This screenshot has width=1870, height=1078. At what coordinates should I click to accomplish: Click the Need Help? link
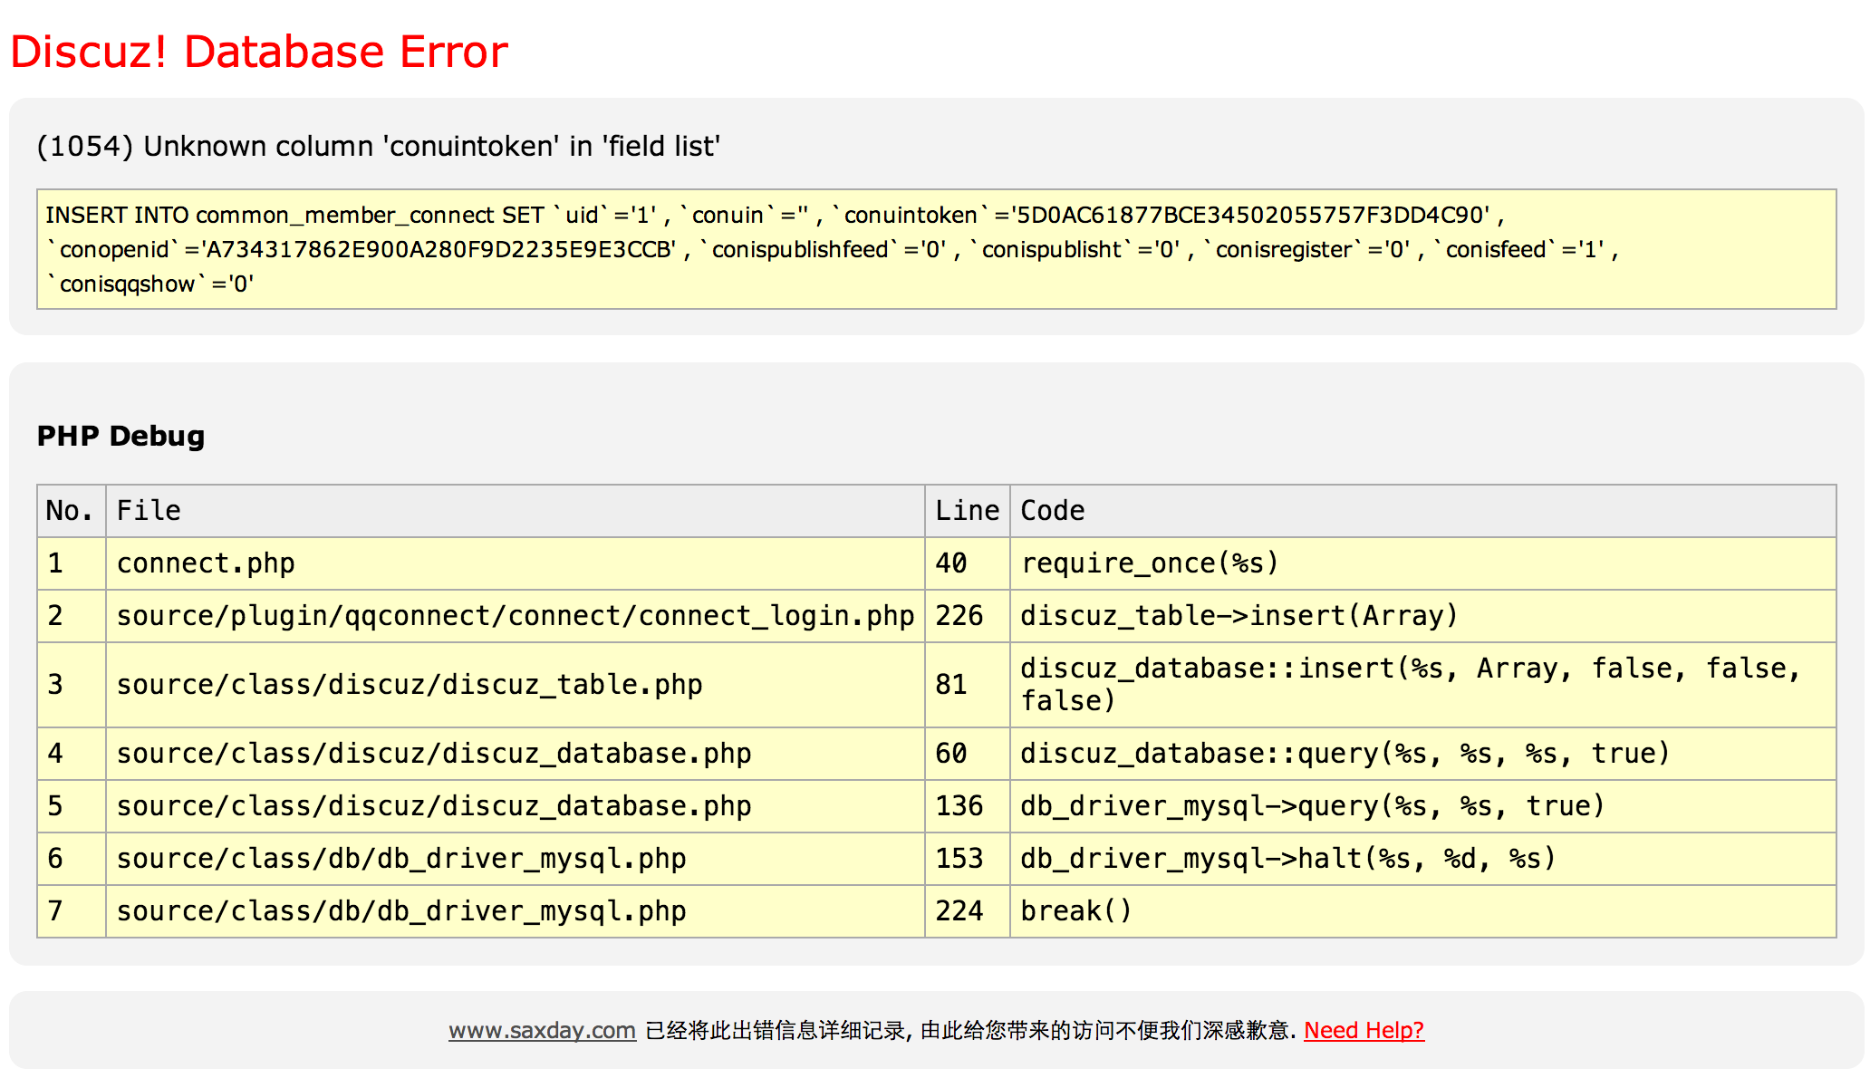coord(1364,1030)
